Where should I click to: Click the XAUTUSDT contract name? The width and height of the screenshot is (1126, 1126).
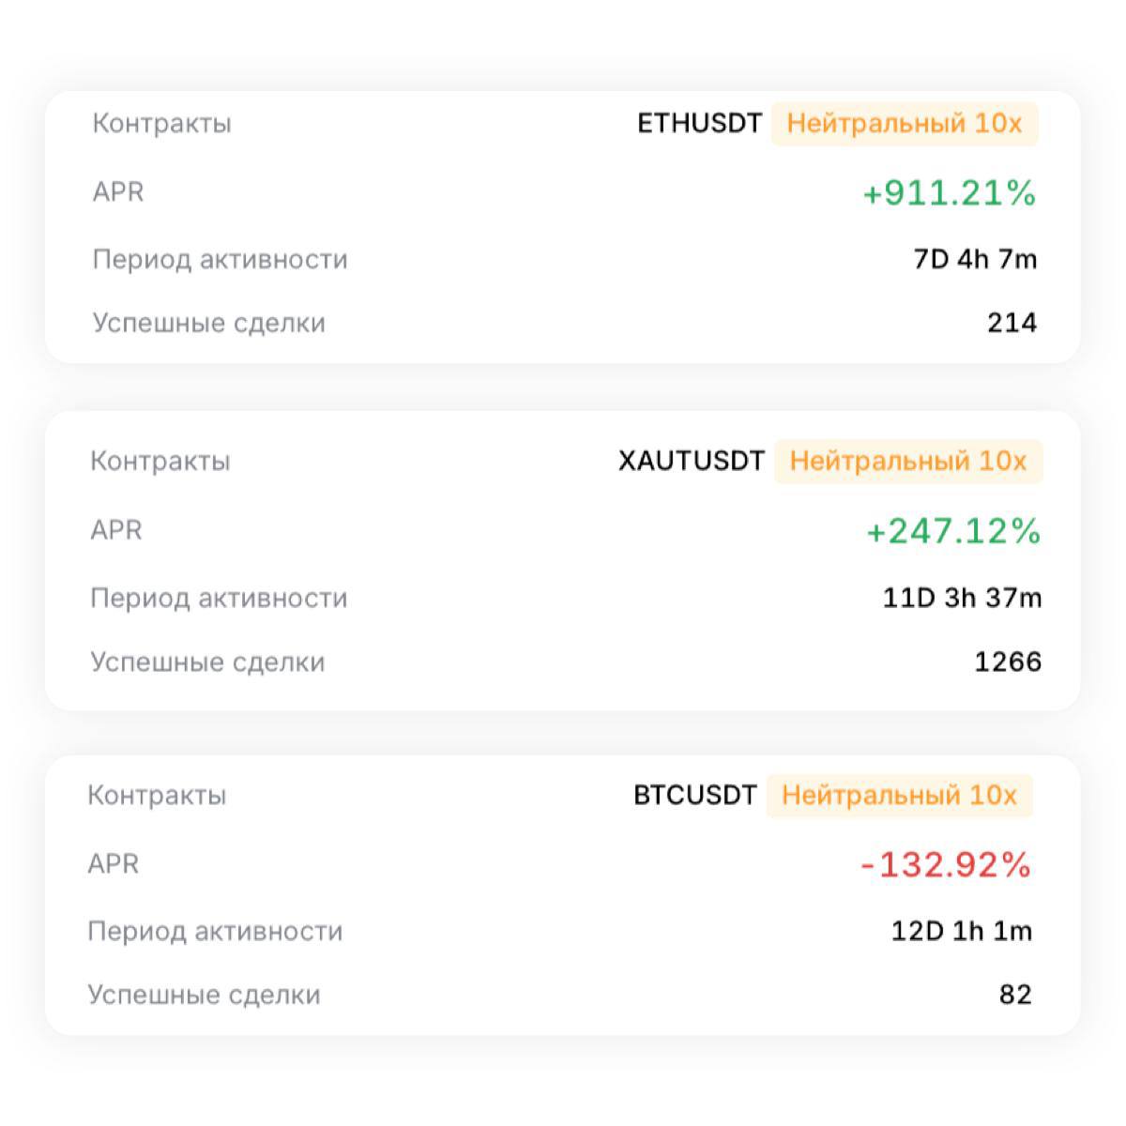click(692, 462)
